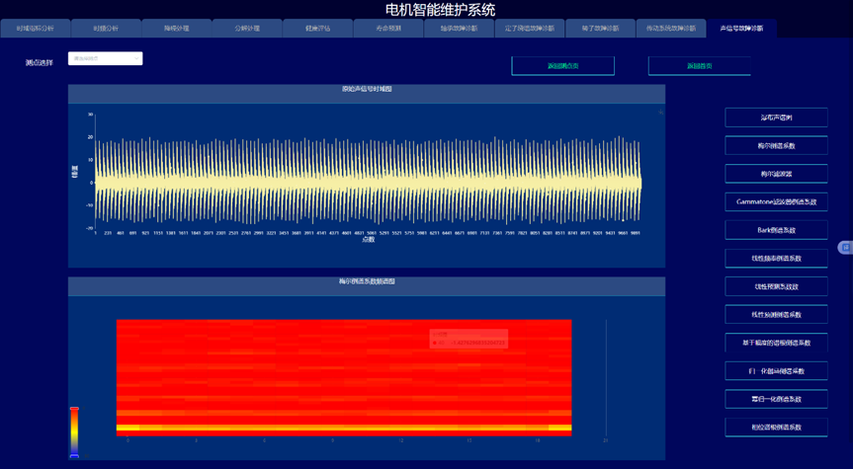The image size is (853, 469).
Task: Go to the 健康评估 tab
Action: (318, 29)
